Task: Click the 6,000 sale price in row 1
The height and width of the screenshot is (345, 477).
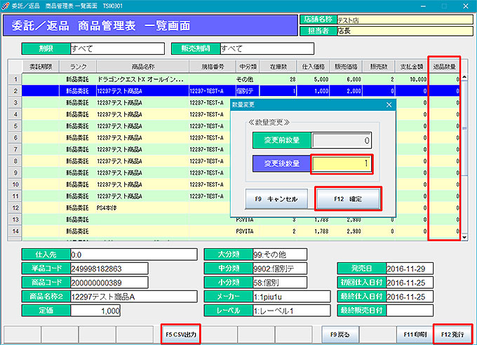Action: click(x=354, y=79)
